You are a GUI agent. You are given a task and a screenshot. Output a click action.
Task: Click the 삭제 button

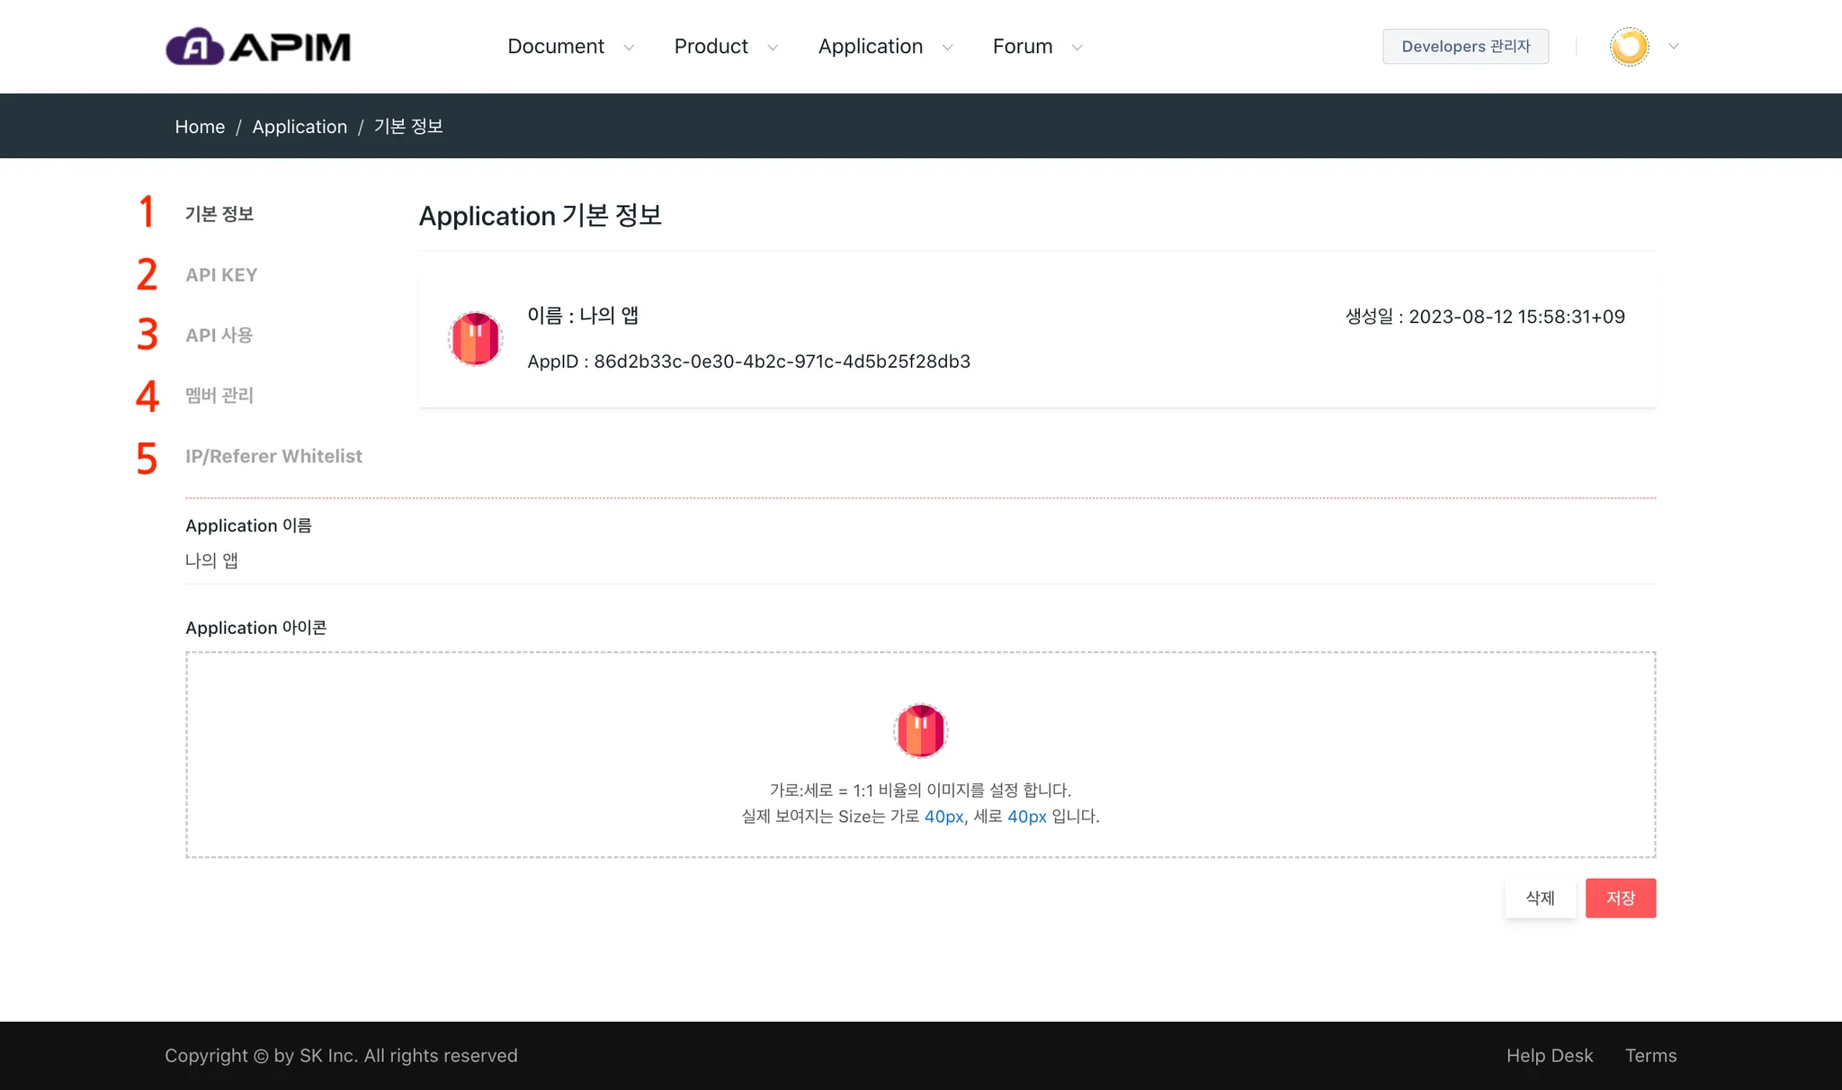tap(1540, 898)
